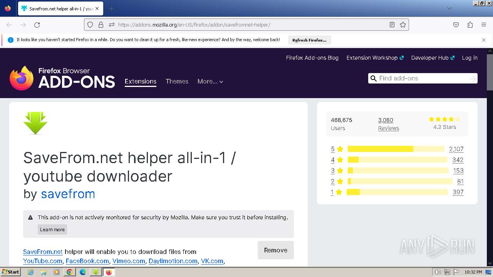This screenshot has height=277, width=493.
Task: Bookmark this page with the star icon
Action: pos(403,25)
